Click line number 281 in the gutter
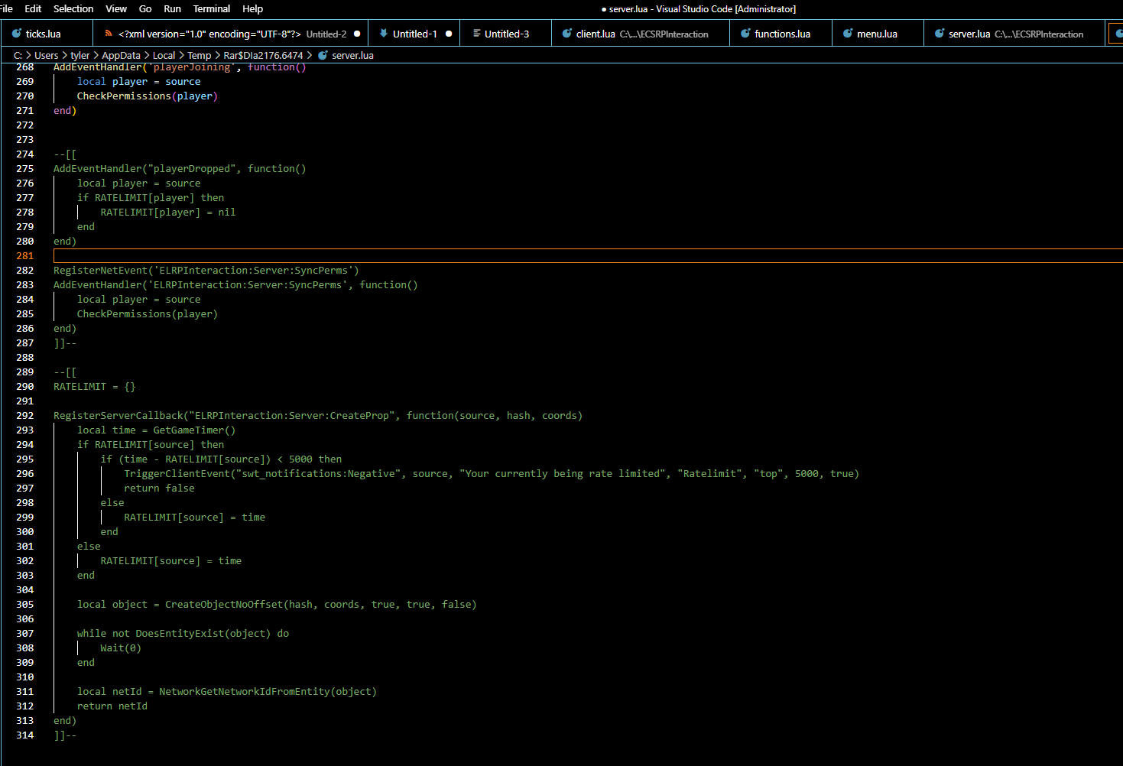1123x766 pixels. (25, 256)
